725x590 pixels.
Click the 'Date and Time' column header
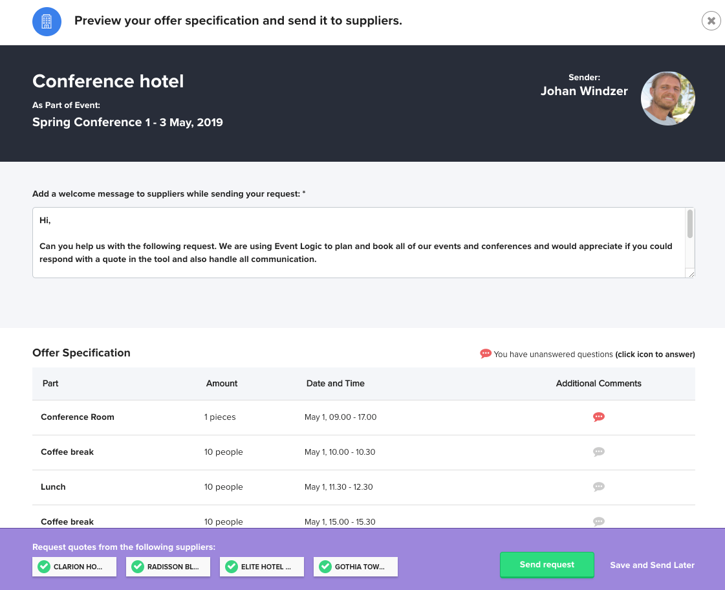tap(336, 384)
